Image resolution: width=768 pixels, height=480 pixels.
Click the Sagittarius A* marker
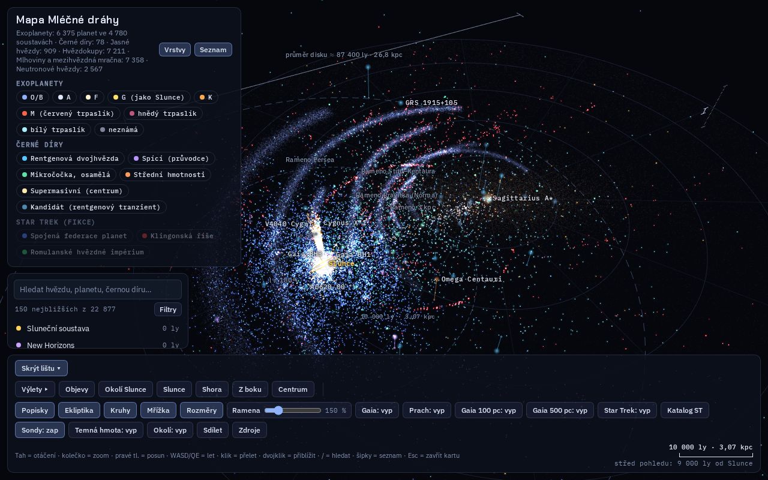coord(488,198)
